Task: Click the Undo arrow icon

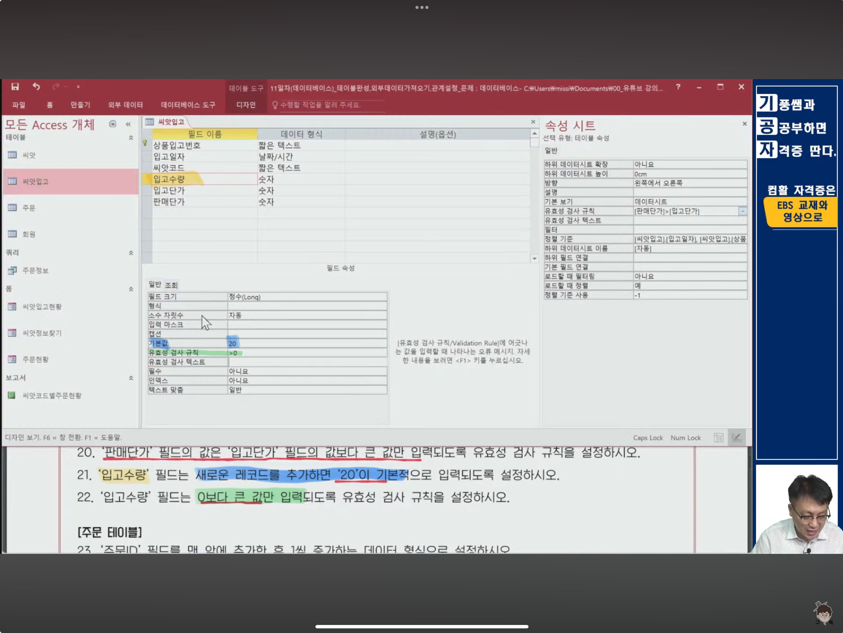Action: pyautogui.click(x=36, y=87)
